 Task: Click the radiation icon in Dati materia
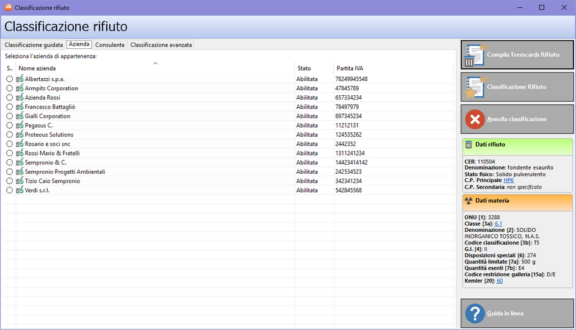[x=469, y=200]
